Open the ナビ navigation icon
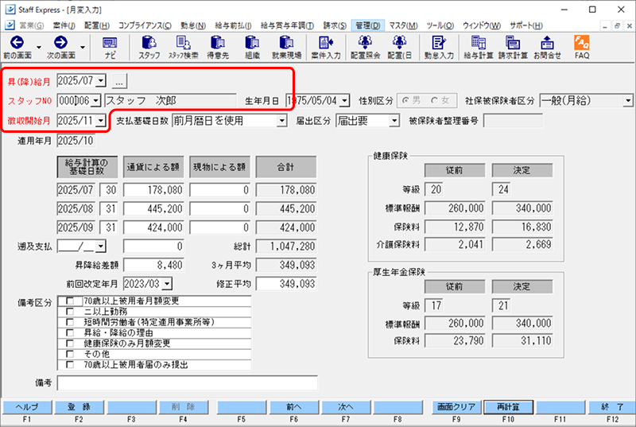The width and height of the screenshot is (636, 427). pos(110,48)
